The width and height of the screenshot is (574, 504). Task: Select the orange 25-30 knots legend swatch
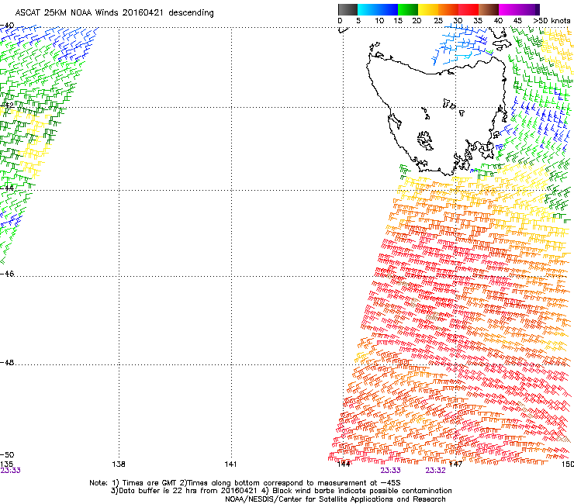tap(448, 9)
